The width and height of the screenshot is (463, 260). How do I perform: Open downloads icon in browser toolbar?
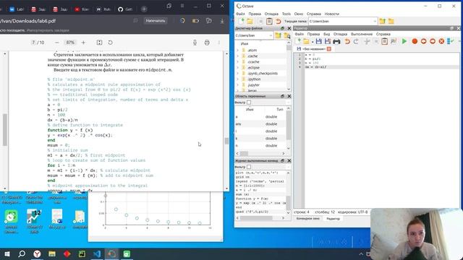(x=222, y=21)
